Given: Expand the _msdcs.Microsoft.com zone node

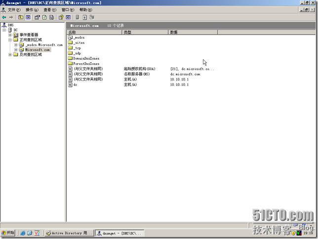Looking at the screenshot, I should pyautogui.click(x=16, y=45).
